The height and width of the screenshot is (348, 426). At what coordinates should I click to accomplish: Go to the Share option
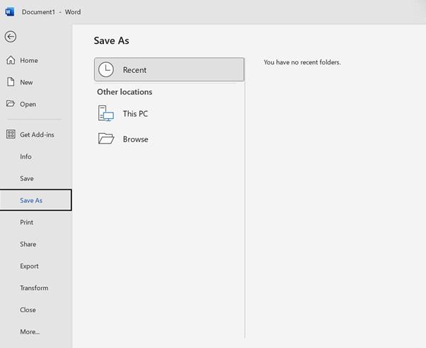click(28, 244)
